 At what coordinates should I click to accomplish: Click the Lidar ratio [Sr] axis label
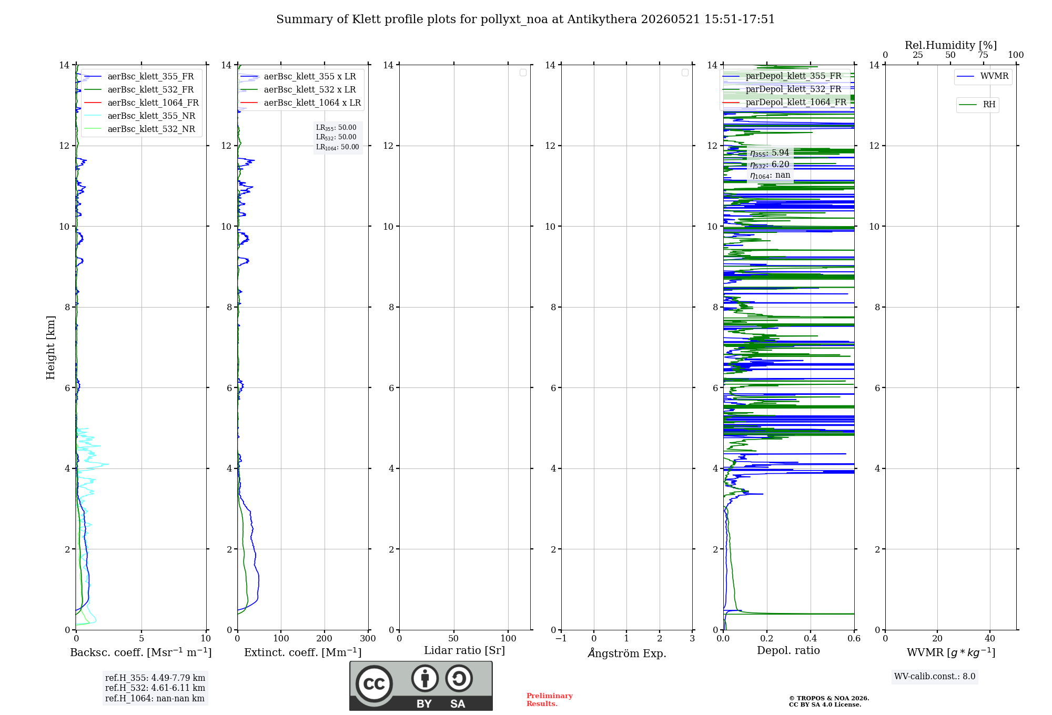[464, 651]
